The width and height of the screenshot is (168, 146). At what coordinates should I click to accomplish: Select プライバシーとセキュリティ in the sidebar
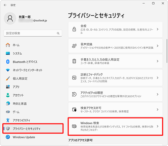coord(33,129)
